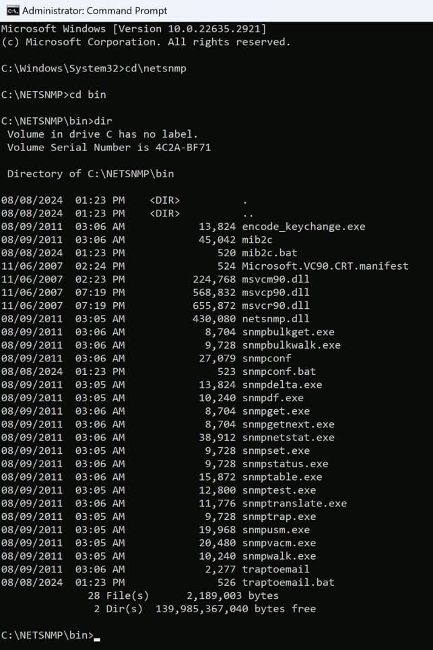Screen dimensions: 433x650
Task: Click the snmpbulkwalk.exe filename
Action: 291,345
